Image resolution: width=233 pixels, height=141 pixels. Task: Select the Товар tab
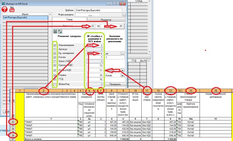pos(70,19)
